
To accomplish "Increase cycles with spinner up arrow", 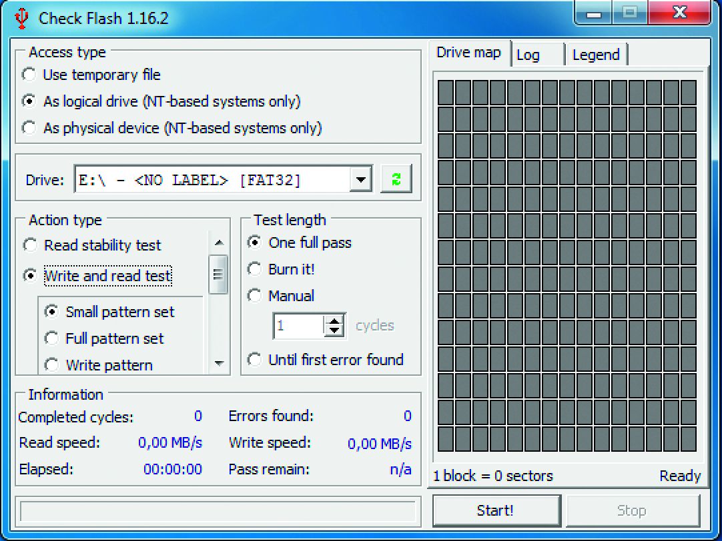I will point(334,320).
